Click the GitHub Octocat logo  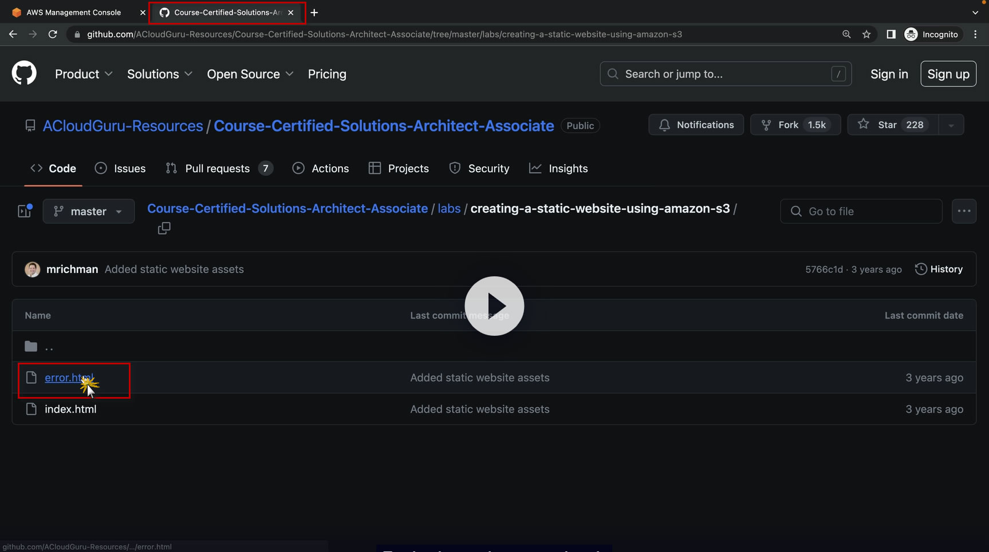[x=24, y=74]
